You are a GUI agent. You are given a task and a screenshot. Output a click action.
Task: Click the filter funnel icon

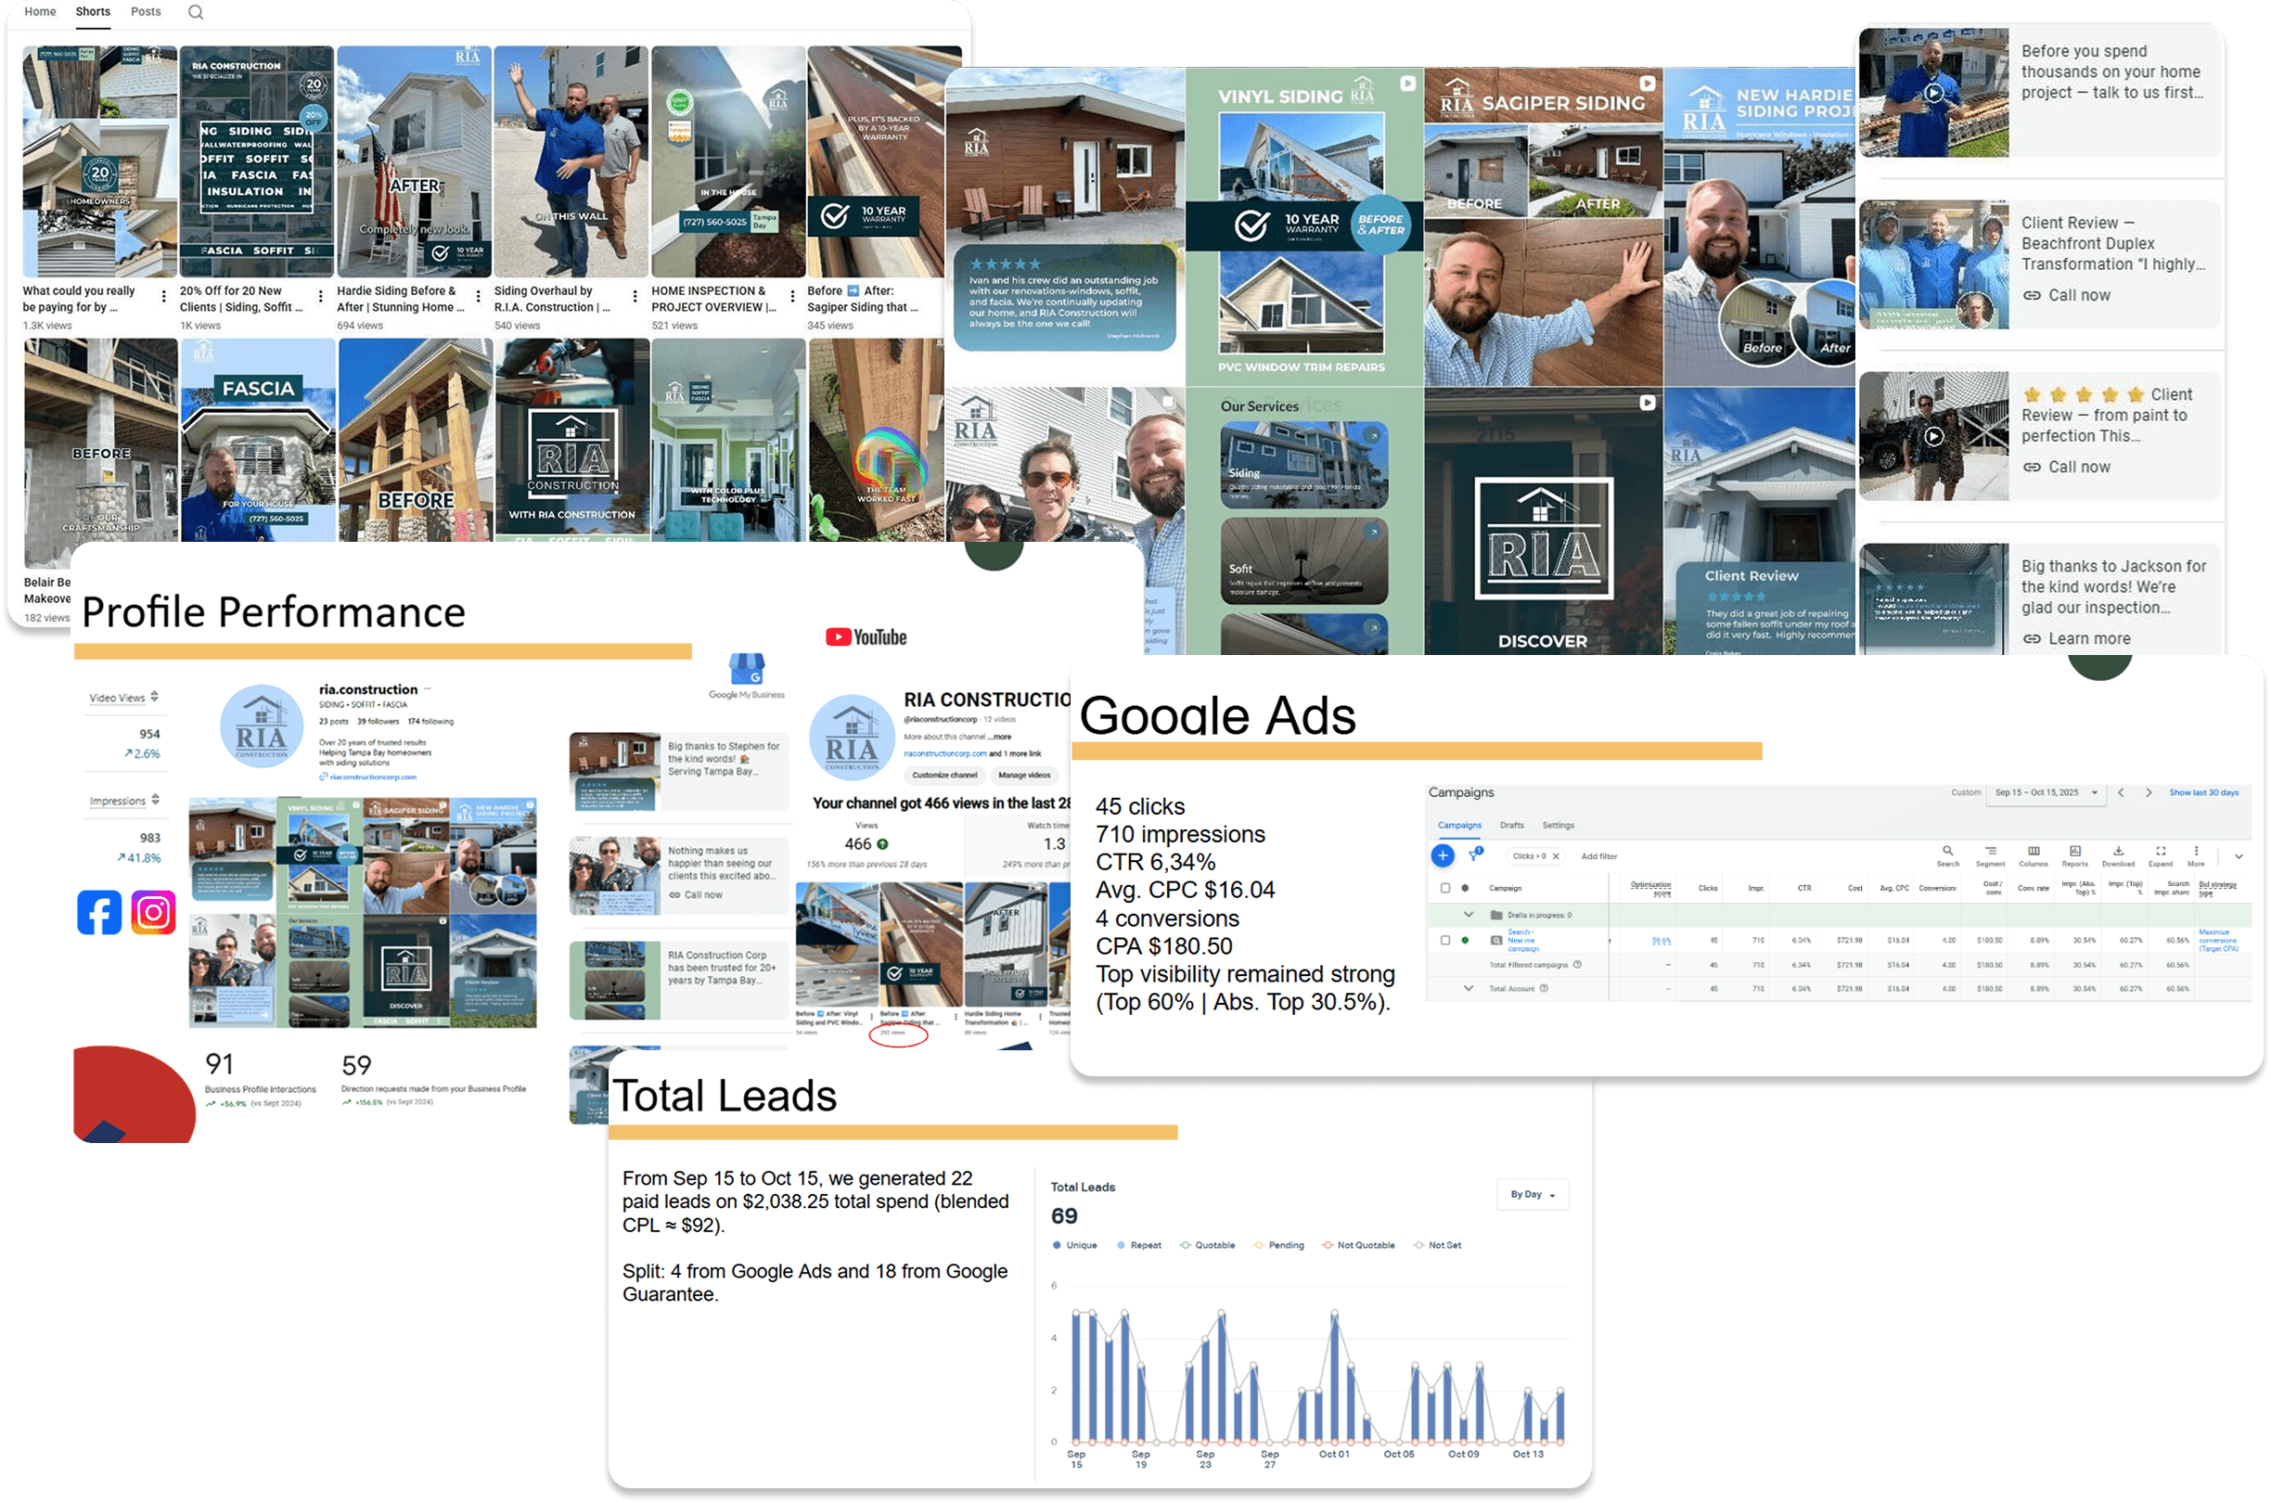[x=1475, y=855]
